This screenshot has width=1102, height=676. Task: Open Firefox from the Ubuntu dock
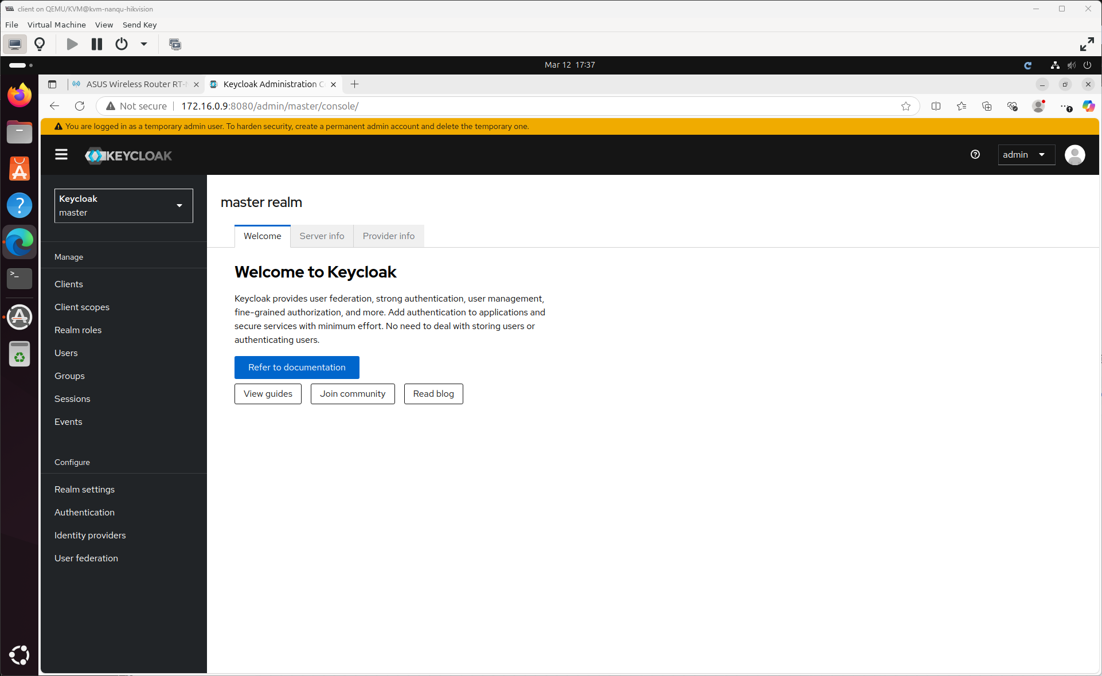pos(19,95)
